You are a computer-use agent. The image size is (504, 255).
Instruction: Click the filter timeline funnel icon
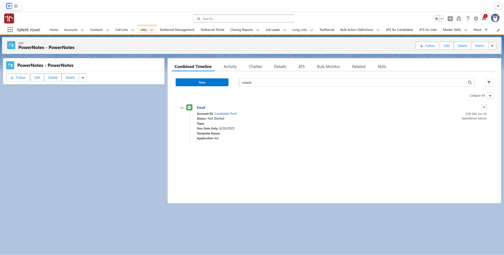(489, 83)
